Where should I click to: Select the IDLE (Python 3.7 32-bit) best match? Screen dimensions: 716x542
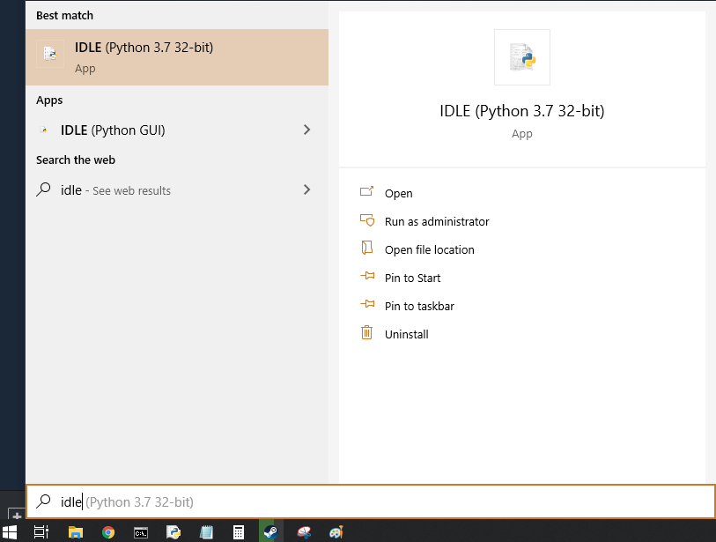click(177, 57)
